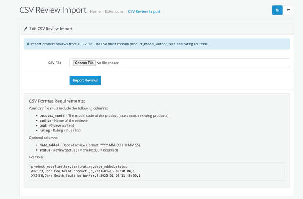This screenshot has height=199, width=303.
Task: Click the 'product_model' bullet item
Action: point(104,115)
